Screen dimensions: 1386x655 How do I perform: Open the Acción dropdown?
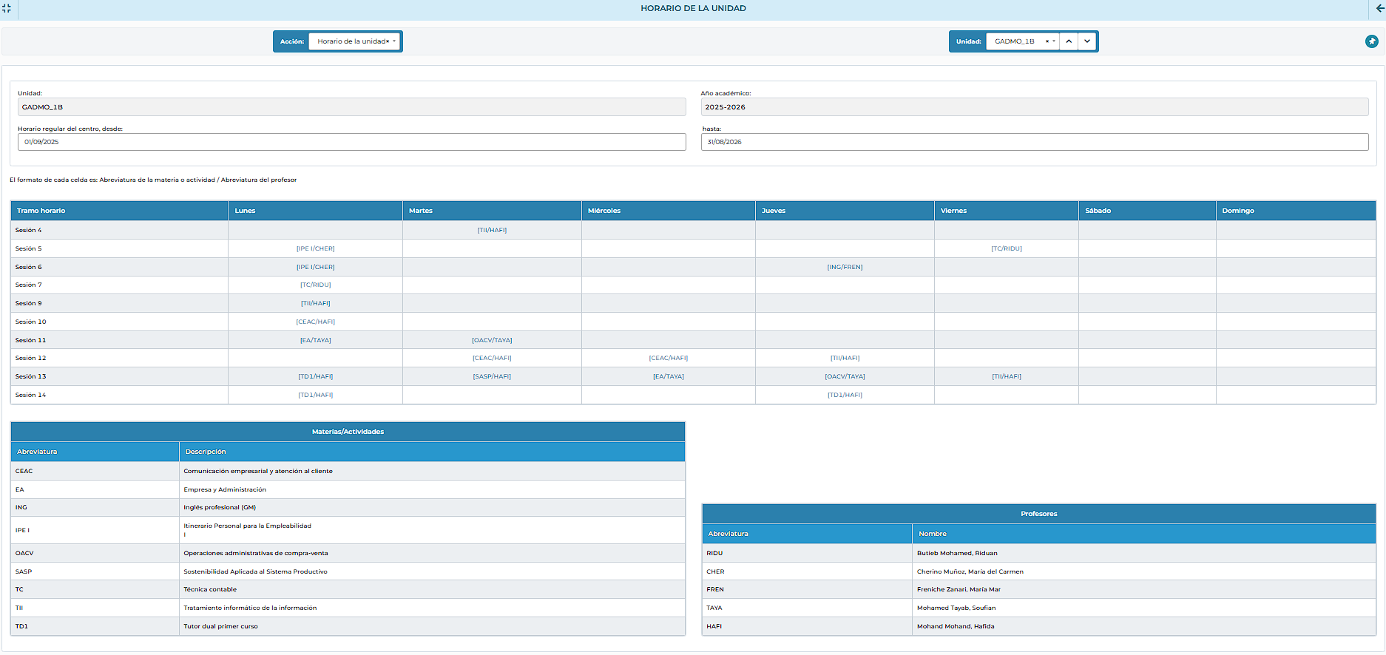pyautogui.click(x=394, y=41)
